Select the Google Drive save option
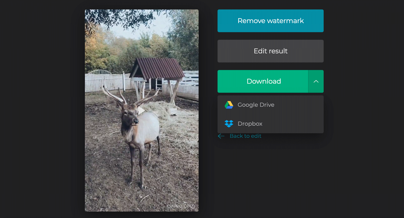 (256, 105)
